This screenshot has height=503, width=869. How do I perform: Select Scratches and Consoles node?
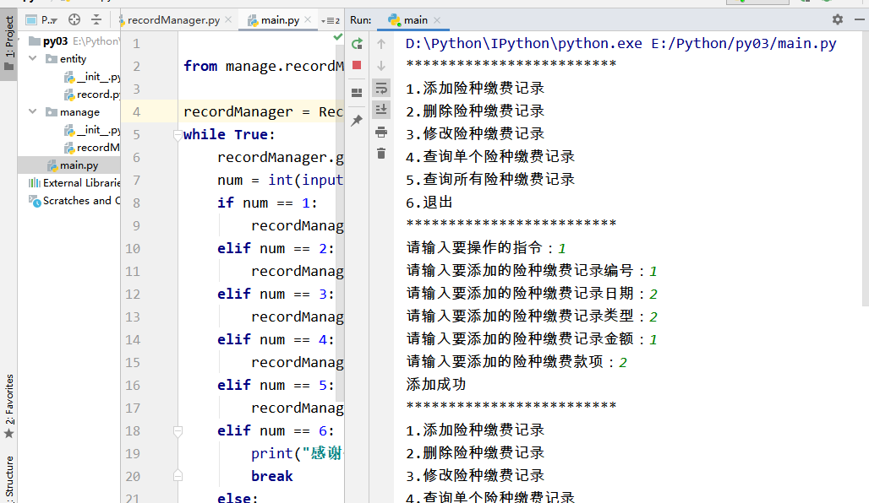click(74, 200)
